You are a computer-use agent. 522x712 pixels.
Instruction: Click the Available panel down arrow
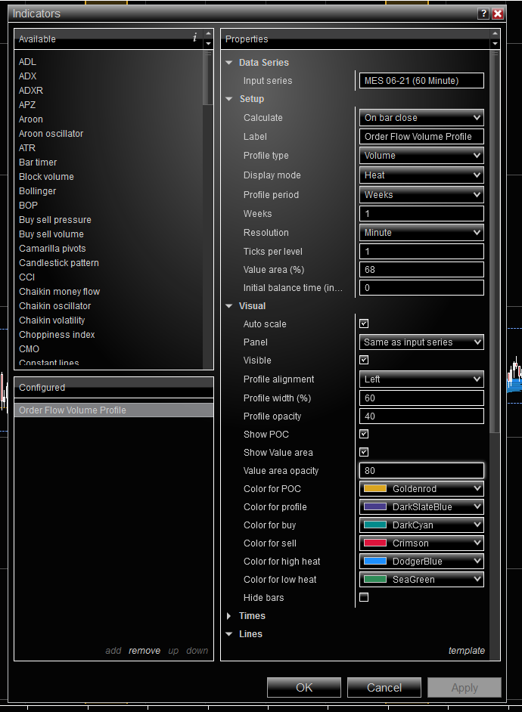208,44
